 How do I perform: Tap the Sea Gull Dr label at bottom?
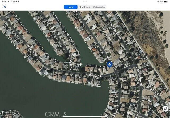116,111
